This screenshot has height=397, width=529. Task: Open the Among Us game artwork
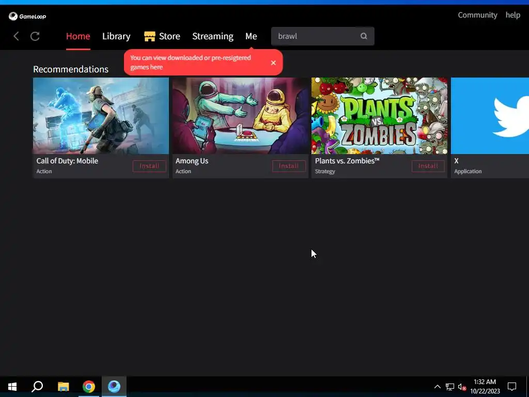(x=240, y=116)
